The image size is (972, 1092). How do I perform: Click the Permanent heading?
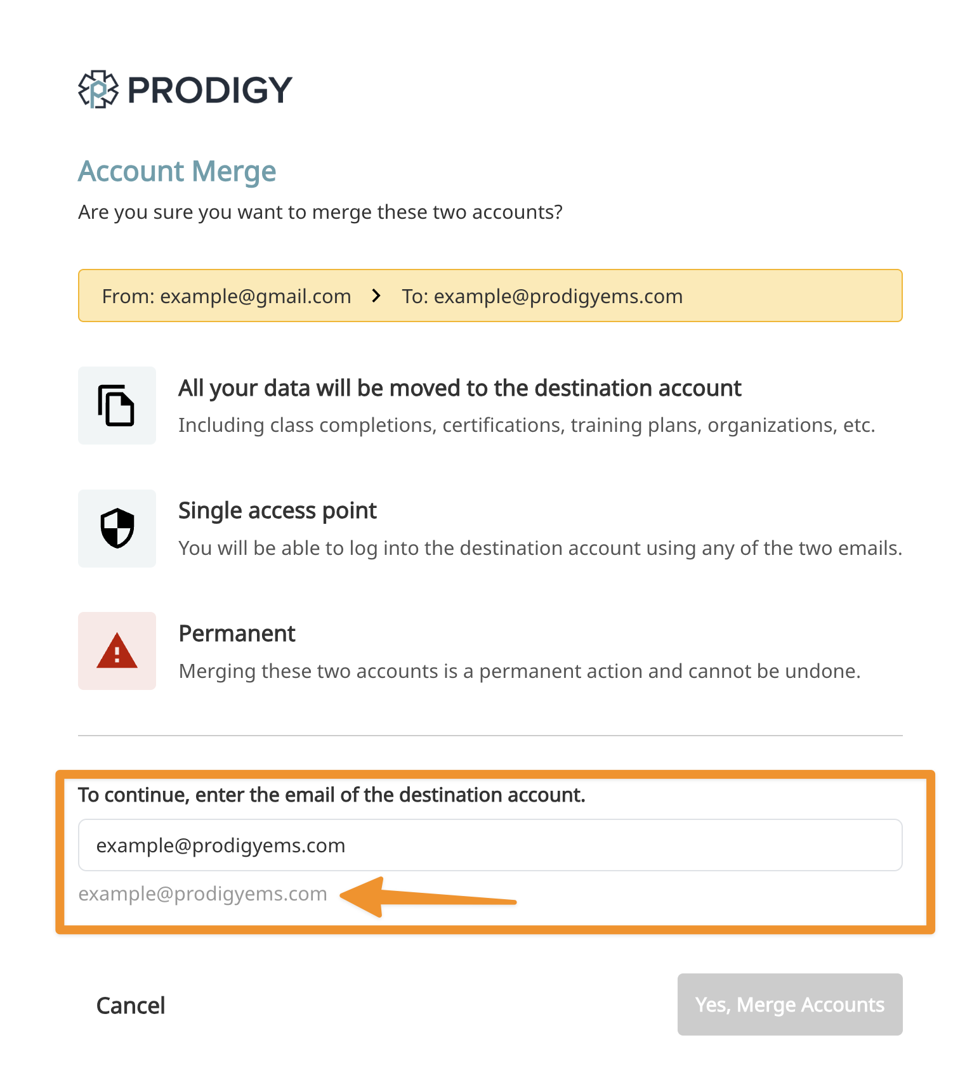(237, 634)
